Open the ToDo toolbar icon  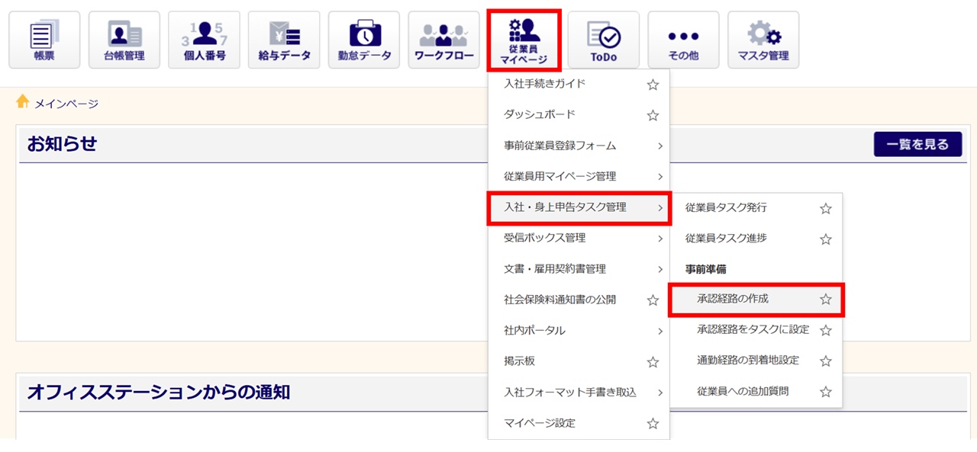(x=604, y=40)
